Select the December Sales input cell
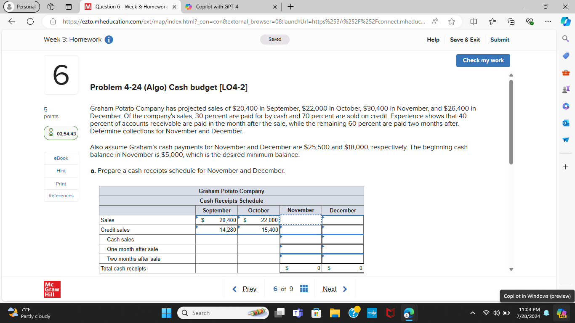575x323 pixels. 343,220
